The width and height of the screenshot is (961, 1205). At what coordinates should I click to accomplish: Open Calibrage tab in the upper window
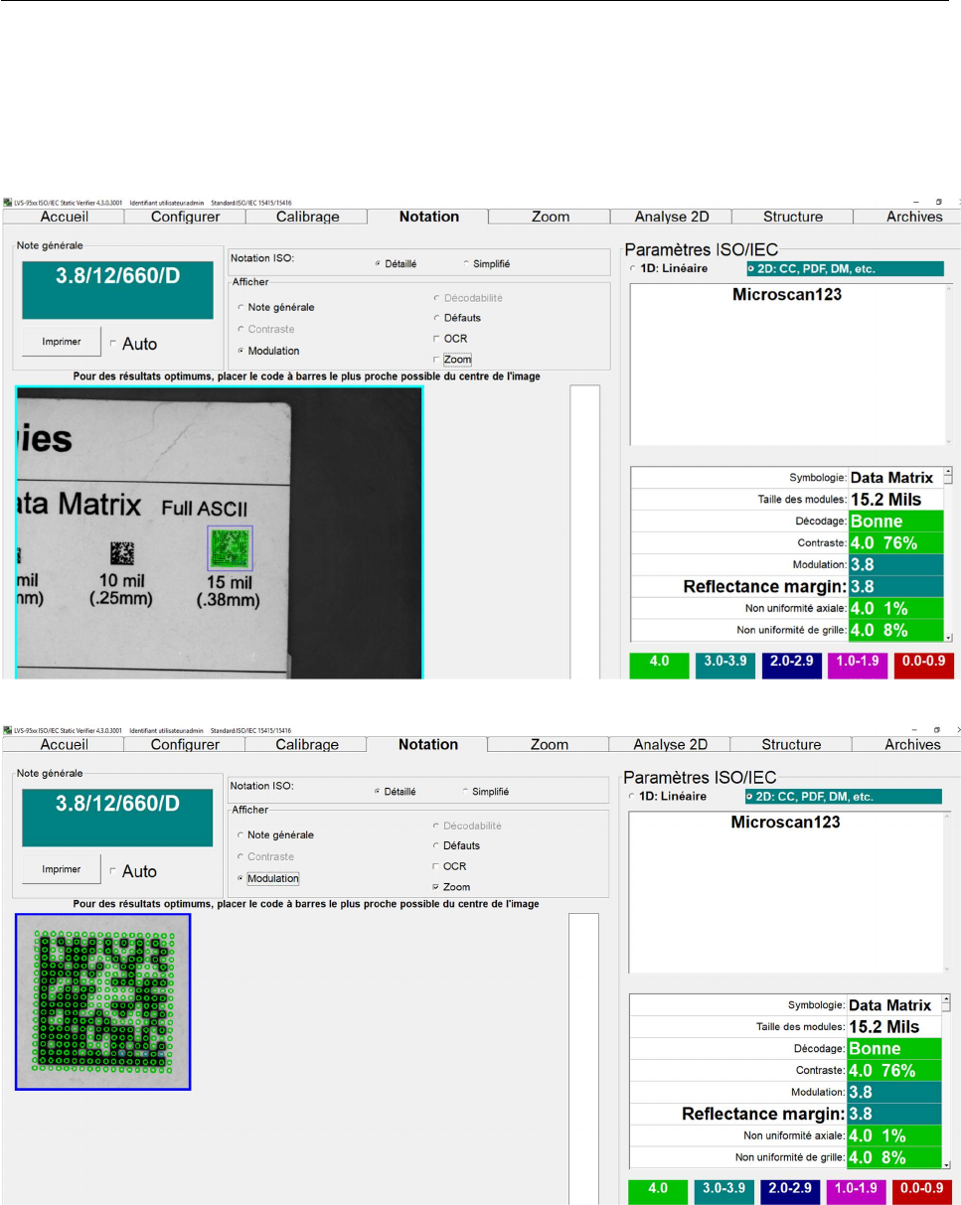point(307,217)
